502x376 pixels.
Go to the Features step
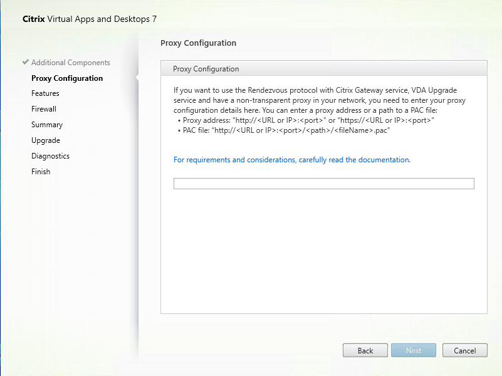click(x=45, y=93)
